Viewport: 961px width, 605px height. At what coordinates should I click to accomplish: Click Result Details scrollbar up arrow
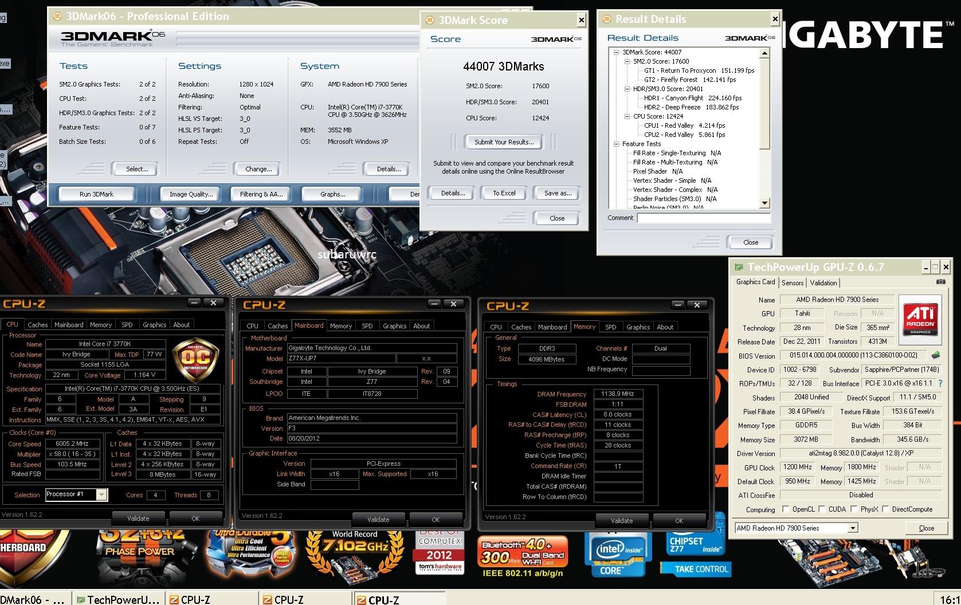click(x=764, y=53)
